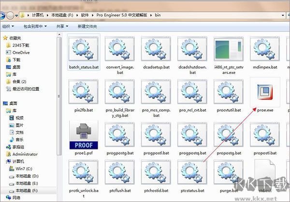Select the convert_image.bat file icon

pos(120,49)
